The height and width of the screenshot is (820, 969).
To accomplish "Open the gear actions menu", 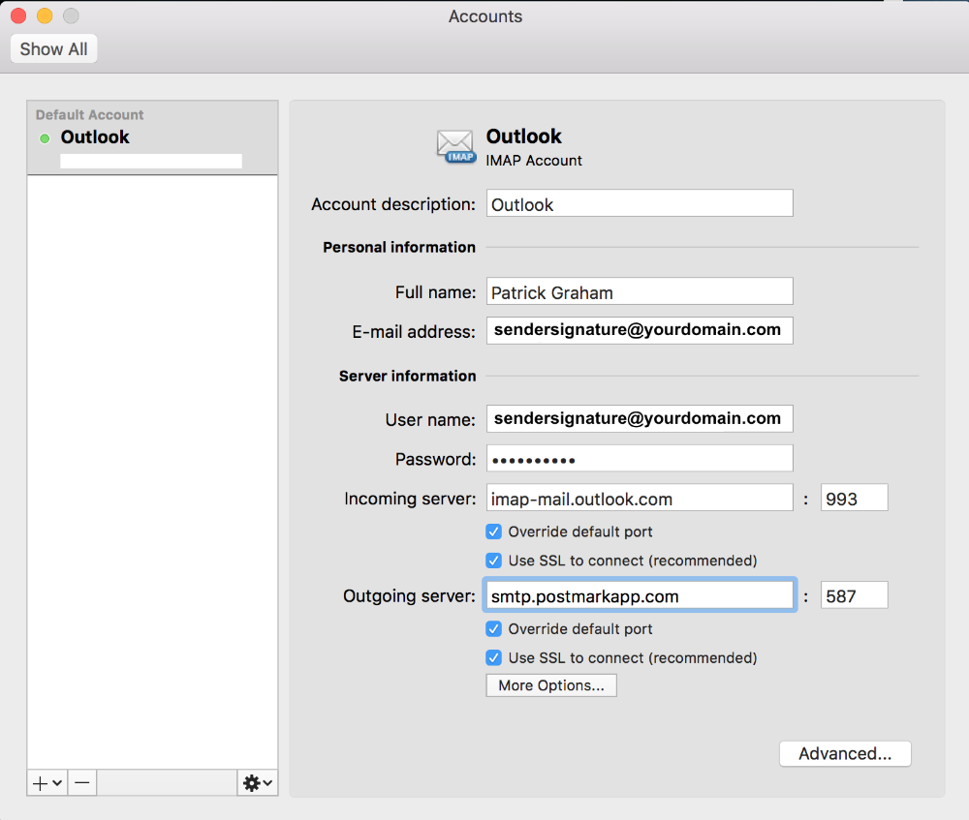I will click(257, 782).
